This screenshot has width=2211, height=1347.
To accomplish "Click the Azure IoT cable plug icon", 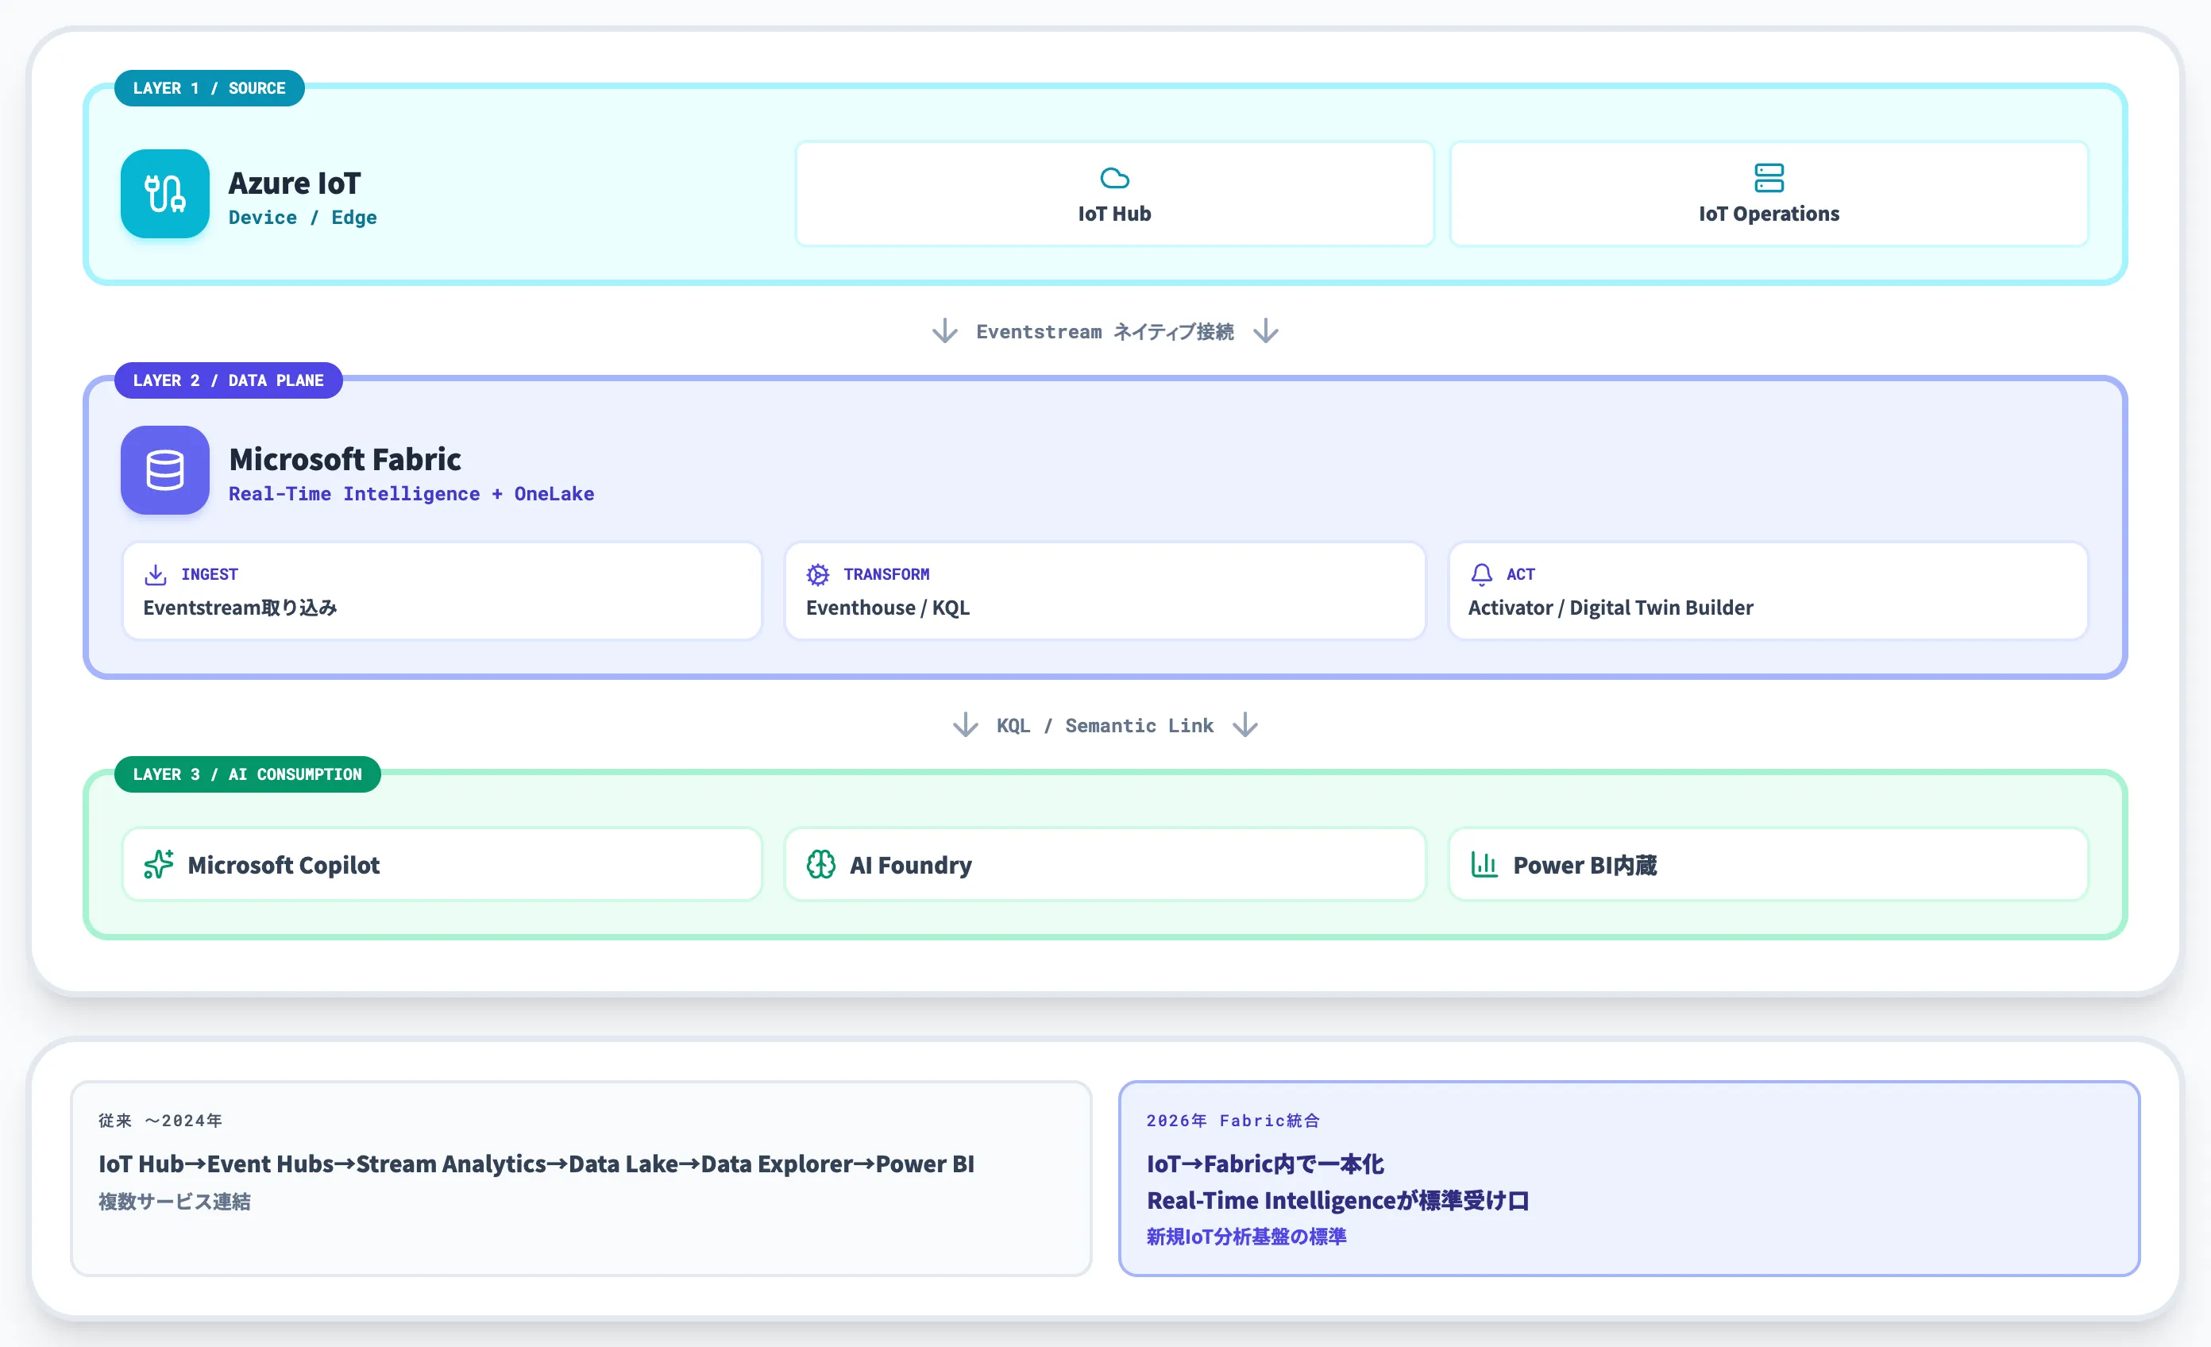I will pyautogui.click(x=165, y=194).
